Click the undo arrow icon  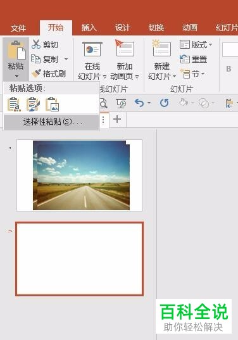[139, 103]
